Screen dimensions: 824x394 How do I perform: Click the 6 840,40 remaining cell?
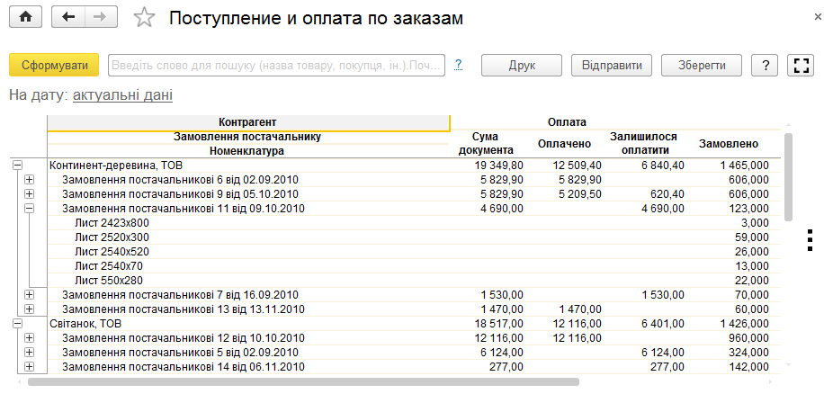(x=662, y=166)
